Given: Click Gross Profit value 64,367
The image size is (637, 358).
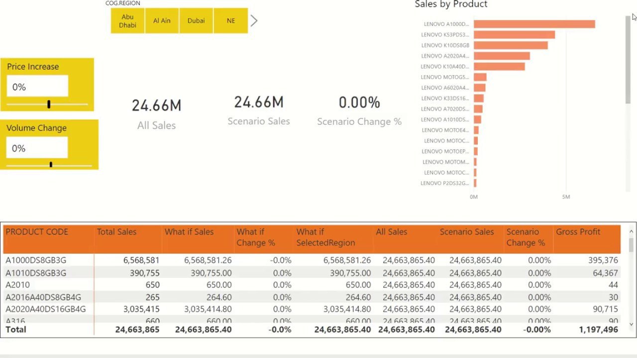Looking at the screenshot, I should pos(606,273).
